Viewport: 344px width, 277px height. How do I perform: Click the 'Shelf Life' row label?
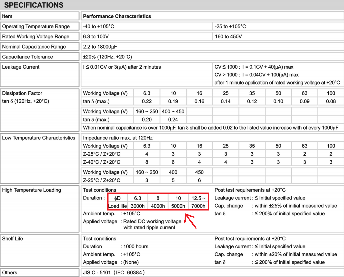tap(12, 239)
